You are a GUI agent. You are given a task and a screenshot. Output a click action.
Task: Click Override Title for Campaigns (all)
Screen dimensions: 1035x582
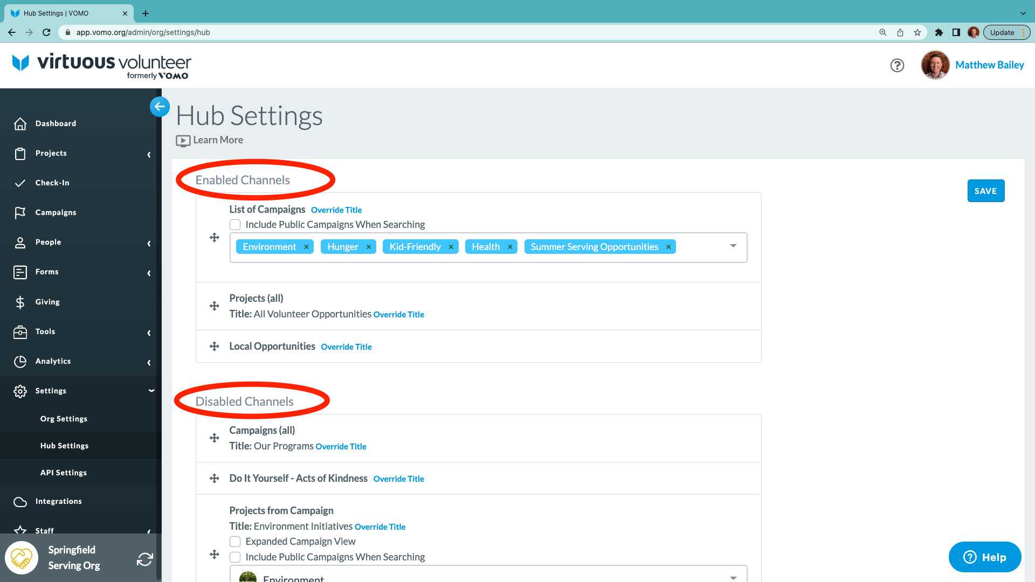341,447
